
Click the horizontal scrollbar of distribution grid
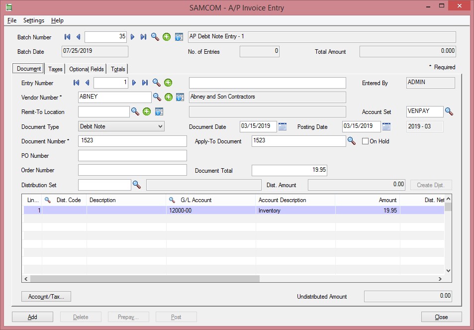(233, 279)
